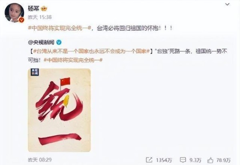Open the 统一 calligraphy poster image
This screenshot has height=165, width=240.
coord(59,110)
